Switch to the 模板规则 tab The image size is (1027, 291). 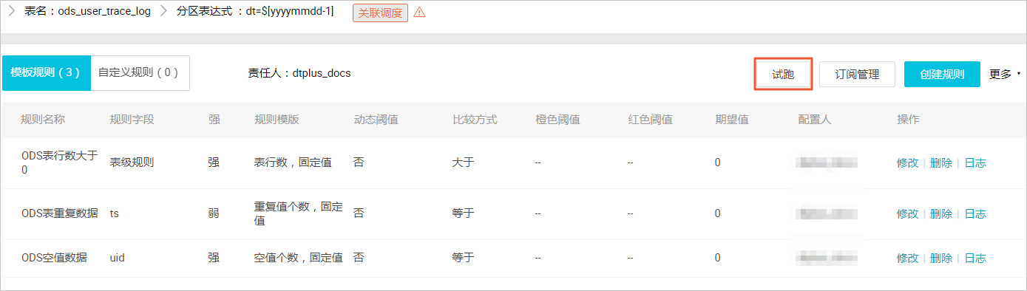point(46,73)
